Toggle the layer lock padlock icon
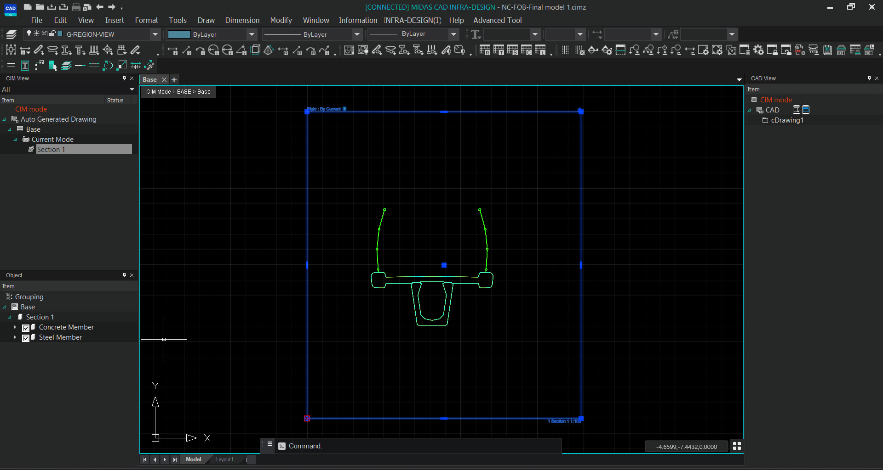The image size is (883, 470). (x=52, y=34)
